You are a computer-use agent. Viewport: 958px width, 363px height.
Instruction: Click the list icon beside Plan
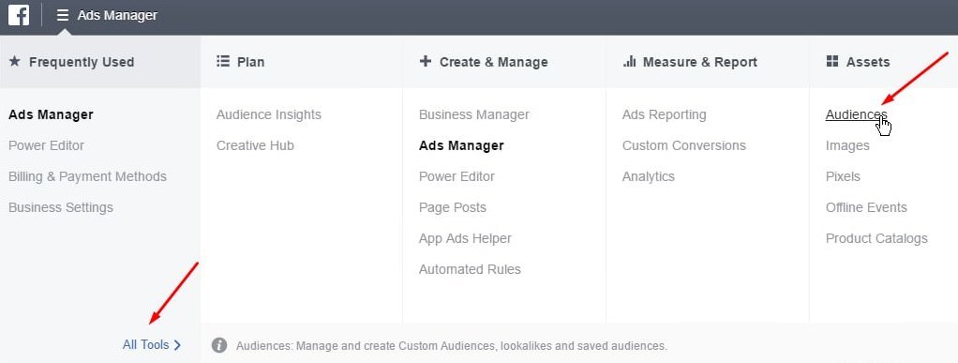(223, 62)
